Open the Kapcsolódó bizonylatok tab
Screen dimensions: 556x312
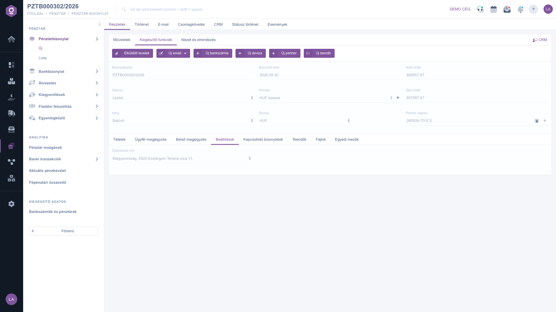(263, 140)
